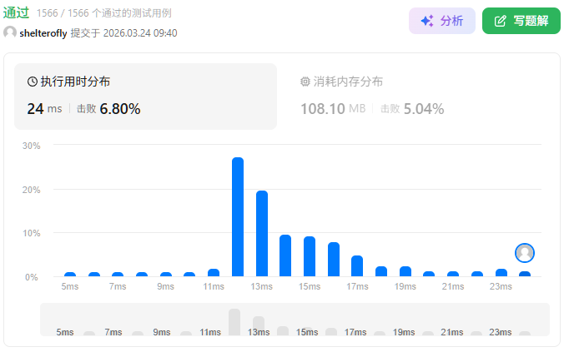This screenshot has height=352, width=564.
Task: Switch to the 消耗内存分布 memory card
Action: point(417,97)
